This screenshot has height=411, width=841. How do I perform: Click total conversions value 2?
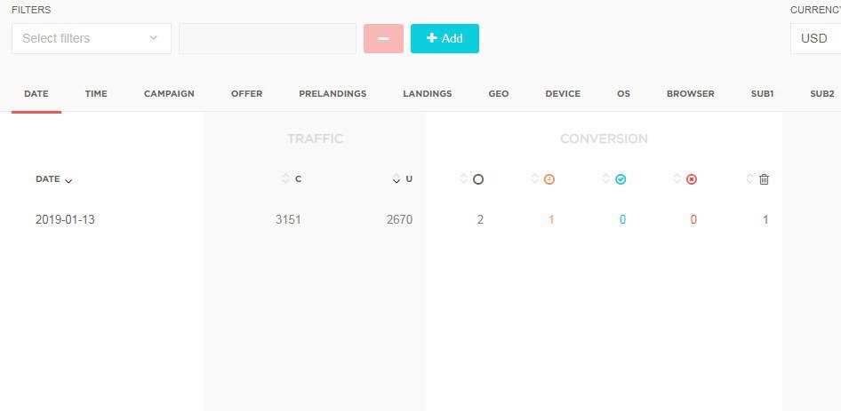point(480,219)
